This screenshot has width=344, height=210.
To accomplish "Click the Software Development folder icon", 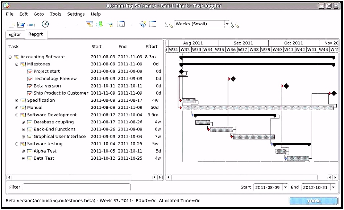I will click(x=23, y=115).
